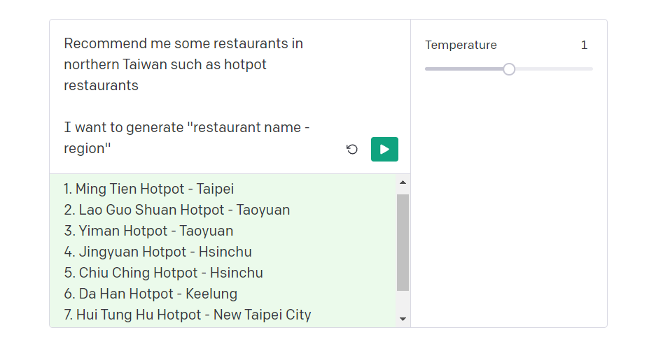Click the Temperature value 1

[x=584, y=45]
